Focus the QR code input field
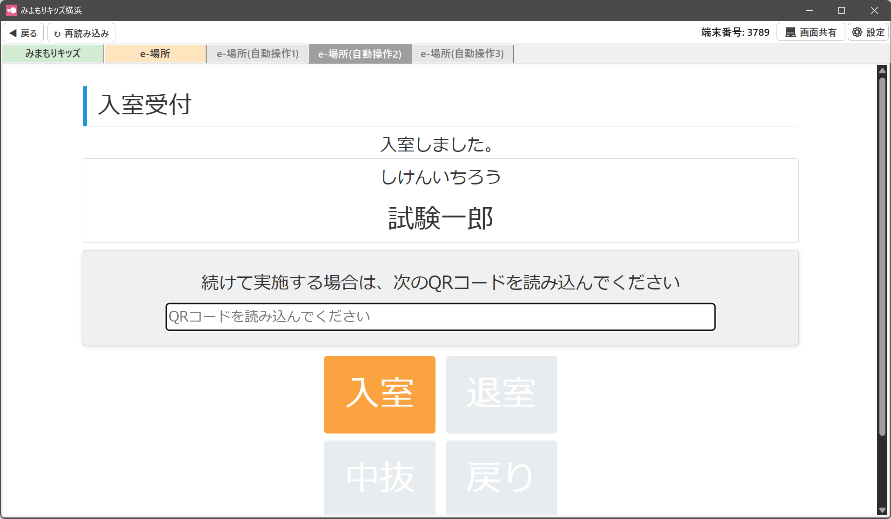The height and width of the screenshot is (519, 891). coord(440,317)
